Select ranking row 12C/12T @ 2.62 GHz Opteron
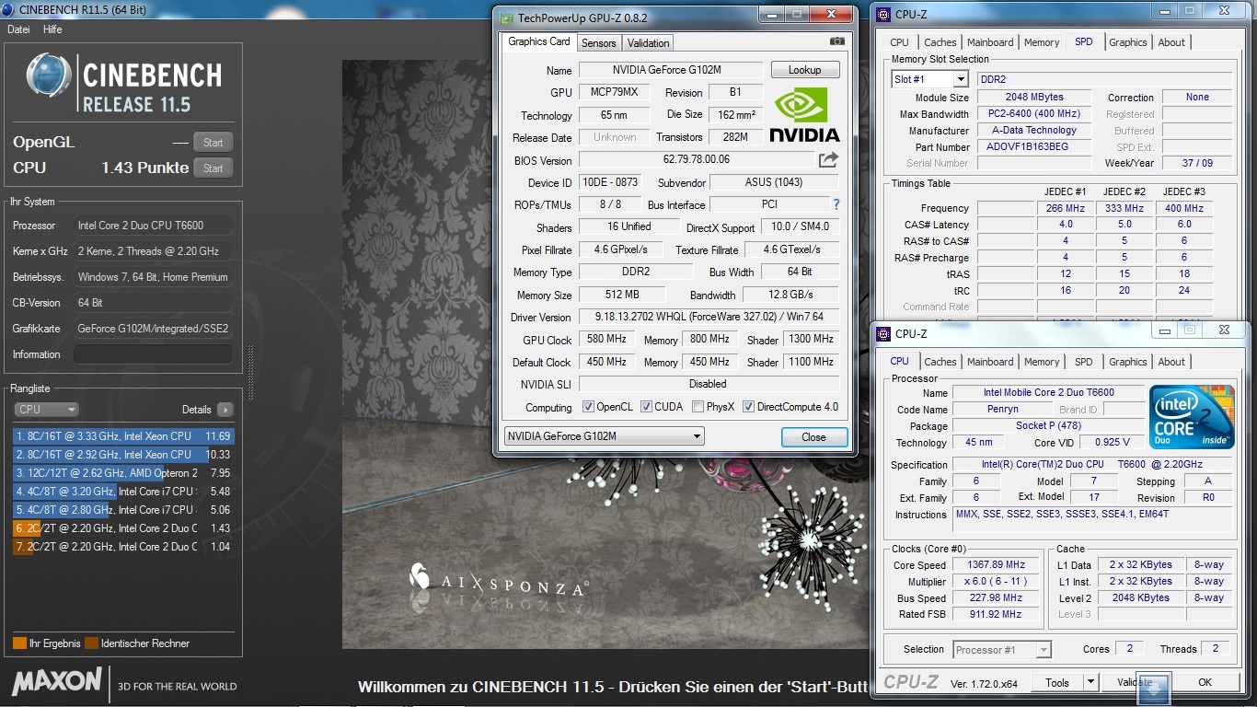Image resolution: width=1257 pixels, height=707 pixels. pyautogui.click(x=123, y=473)
